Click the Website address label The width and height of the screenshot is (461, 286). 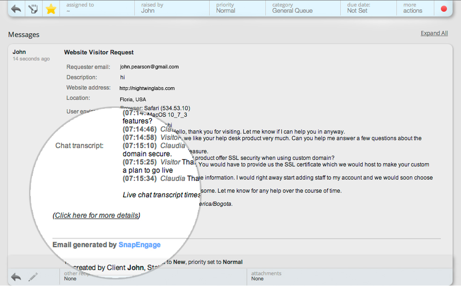tap(88, 88)
